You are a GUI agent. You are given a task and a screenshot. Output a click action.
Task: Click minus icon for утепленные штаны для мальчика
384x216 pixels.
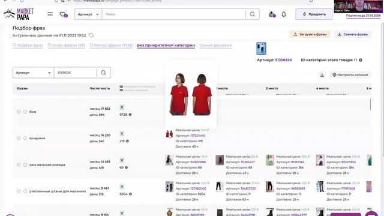(25, 191)
